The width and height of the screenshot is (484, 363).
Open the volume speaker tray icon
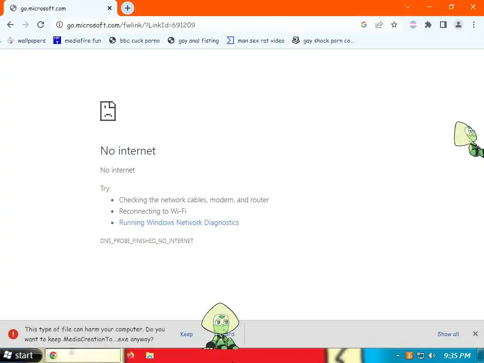pos(432,355)
